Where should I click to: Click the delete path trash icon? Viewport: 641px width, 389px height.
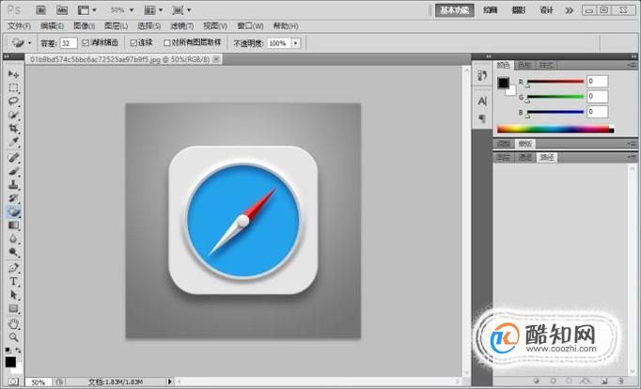[620, 381]
